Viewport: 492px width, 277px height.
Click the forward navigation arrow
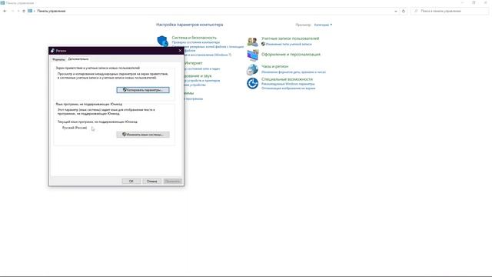13,11
